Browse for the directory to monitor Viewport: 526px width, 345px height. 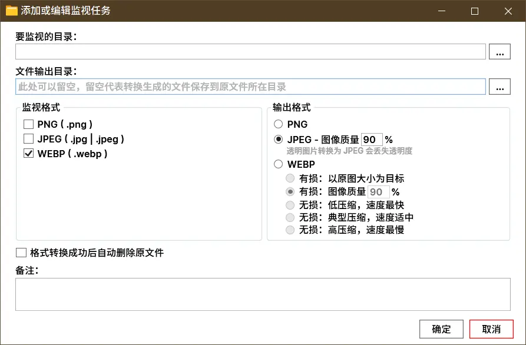(499, 52)
